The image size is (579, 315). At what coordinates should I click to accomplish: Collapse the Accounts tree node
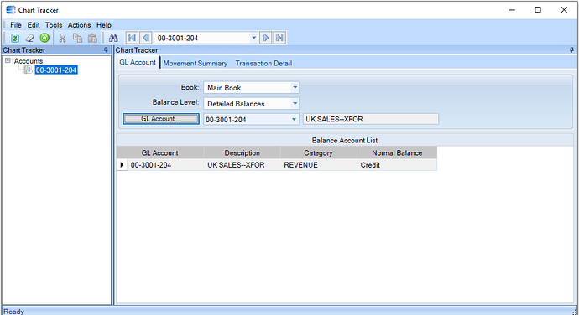click(8, 60)
